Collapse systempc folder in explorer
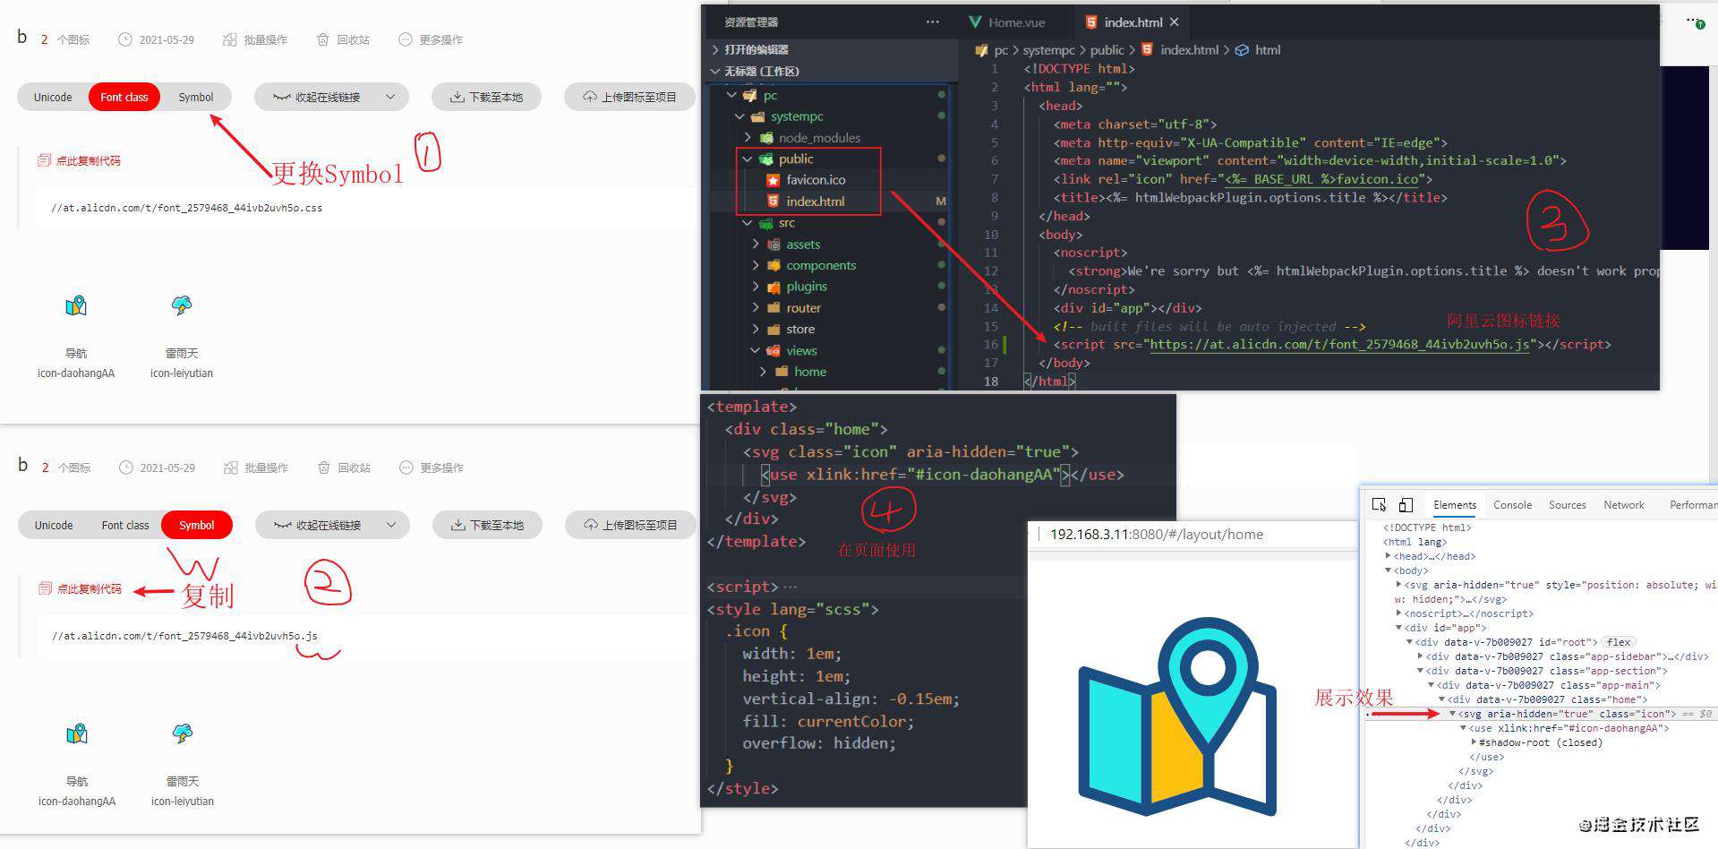 click(x=739, y=116)
